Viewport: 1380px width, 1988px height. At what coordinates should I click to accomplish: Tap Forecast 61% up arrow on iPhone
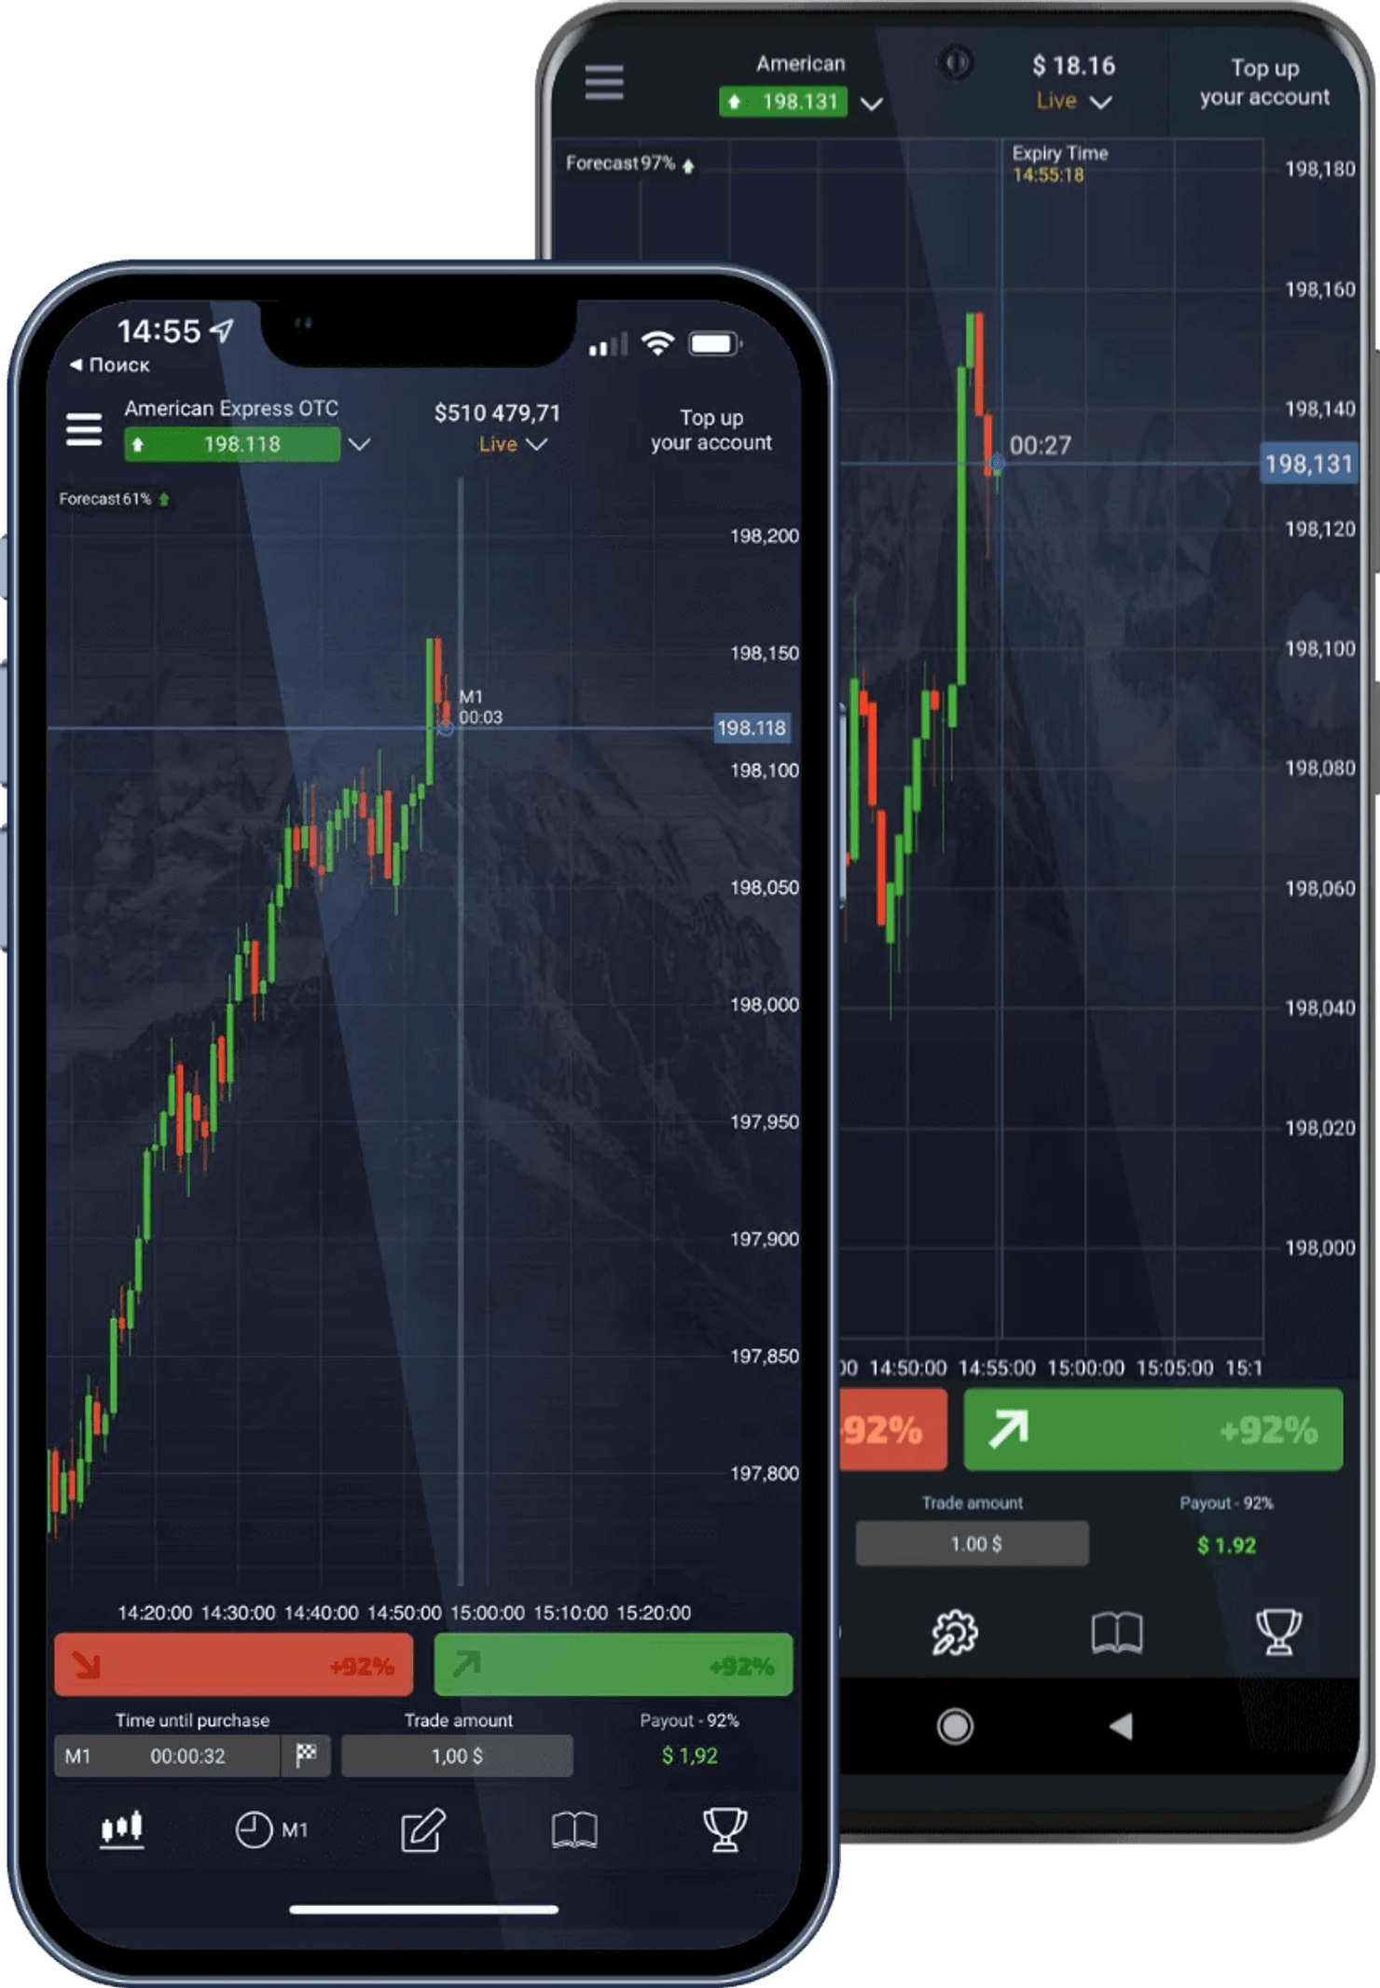coord(164,499)
